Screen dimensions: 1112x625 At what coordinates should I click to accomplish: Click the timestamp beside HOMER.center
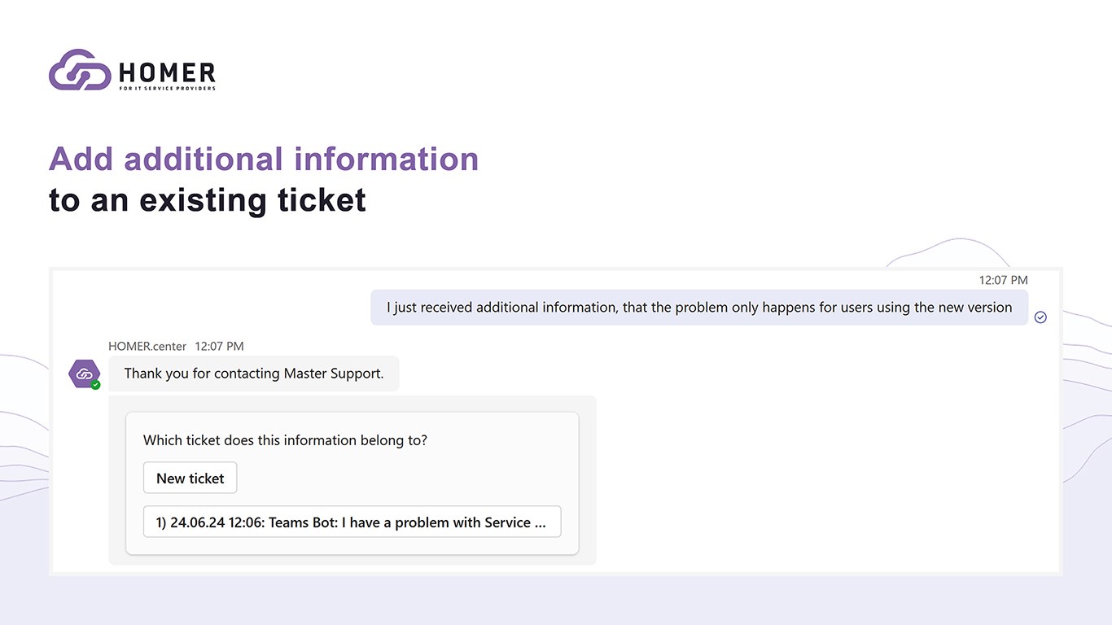point(219,346)
